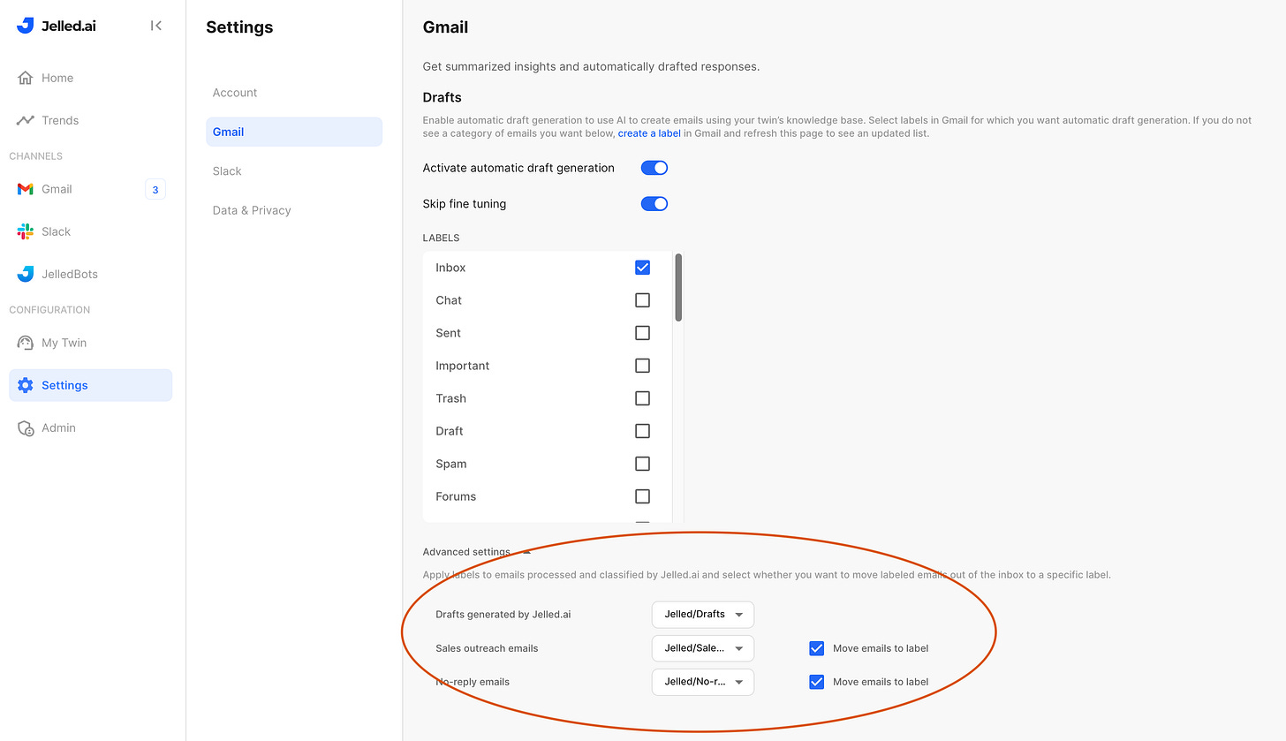Follow the create a label link

tap(649, 133)
